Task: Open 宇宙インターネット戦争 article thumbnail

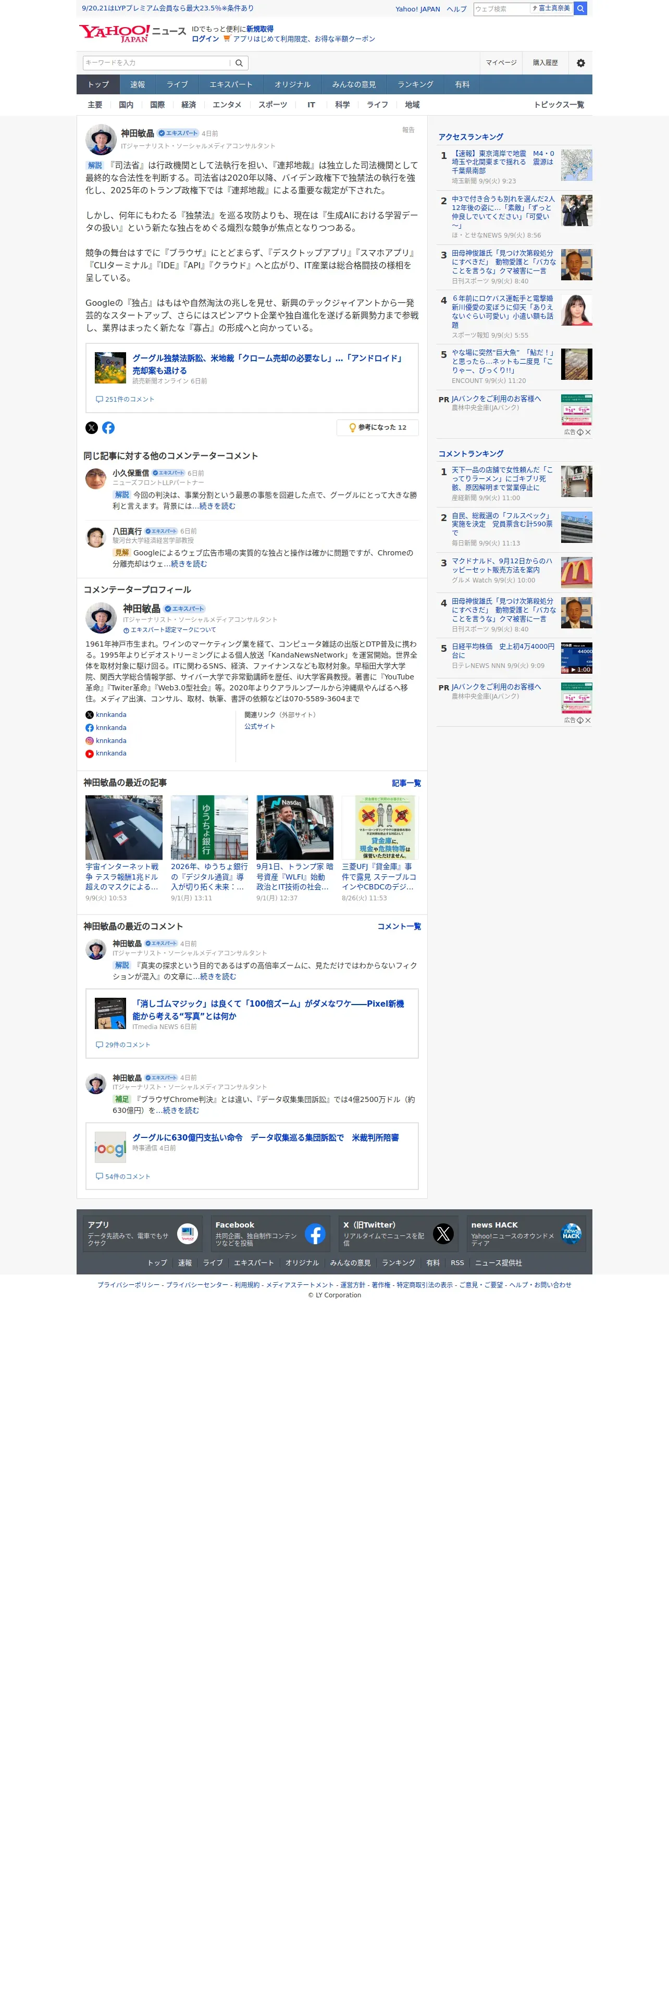Action: 124,827
